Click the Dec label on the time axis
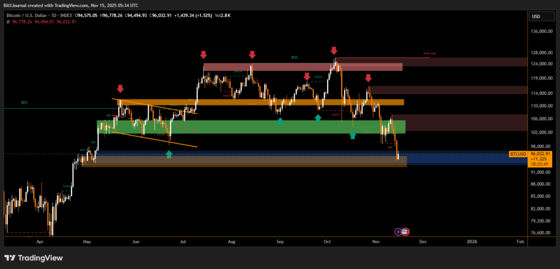 [x=423, y=241]
